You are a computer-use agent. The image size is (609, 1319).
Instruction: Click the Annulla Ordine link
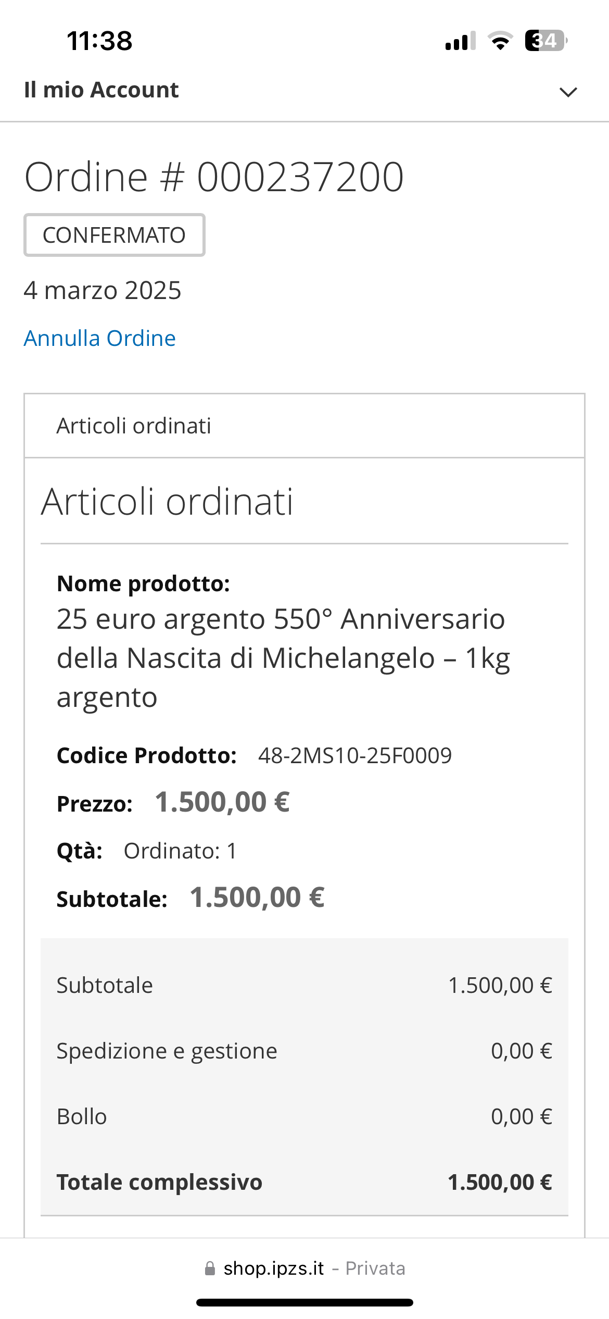pyautogui.click(x=100, y=338)
